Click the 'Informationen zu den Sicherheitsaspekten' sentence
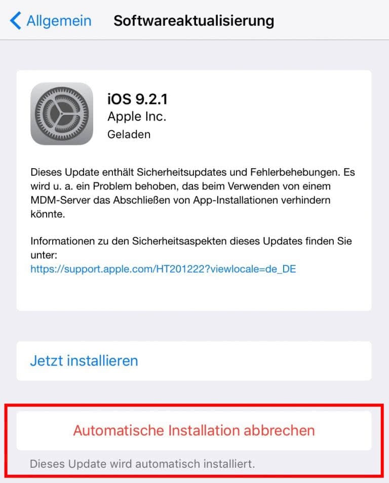This screenshot has width=389, height=483. click(x=191, y=241)
